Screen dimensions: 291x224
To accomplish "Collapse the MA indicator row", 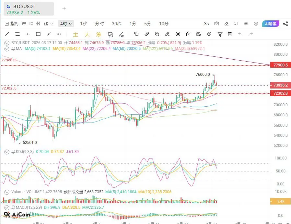I will [x=7, y=49].
